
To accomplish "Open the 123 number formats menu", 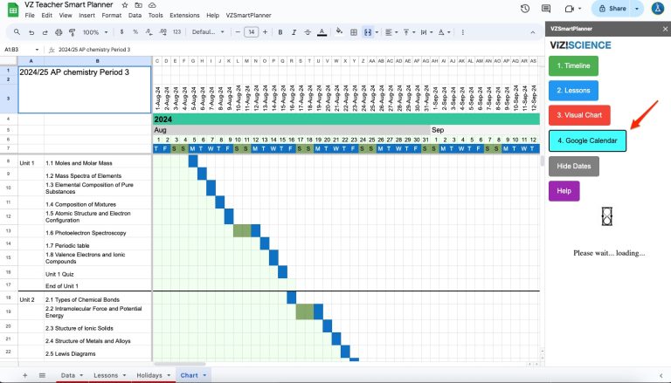I will (176, 32).
